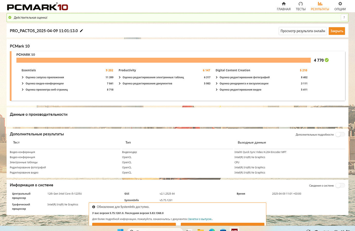Click the orange PCMARK 10 score bar
Screen dimensions: 355x231
coord(163,60)
